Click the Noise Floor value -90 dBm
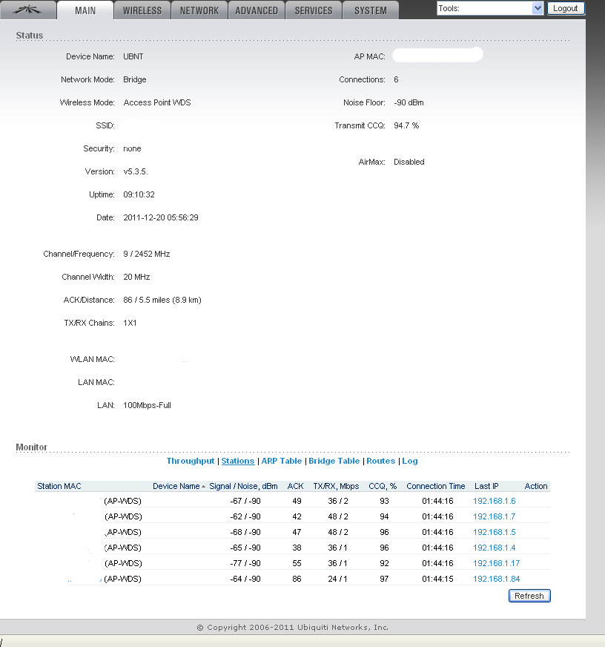Viewport: 605px width, 647px height. 409,102
